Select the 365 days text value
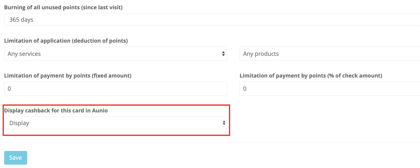This screenshot has width=420, height=168. 21,20
